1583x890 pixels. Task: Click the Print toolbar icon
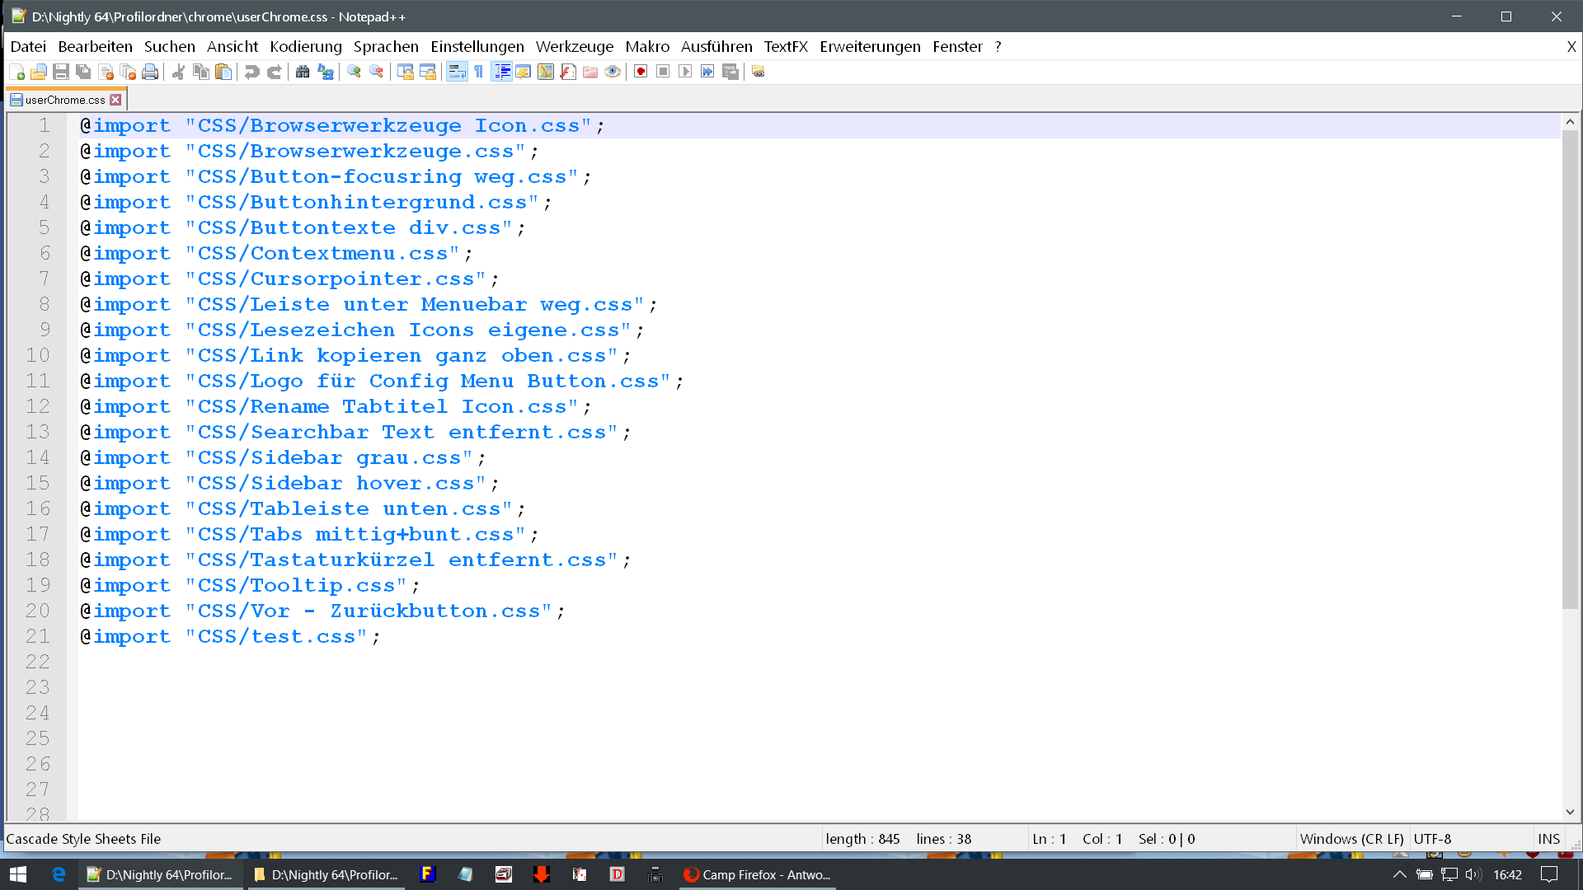point(150,73)
